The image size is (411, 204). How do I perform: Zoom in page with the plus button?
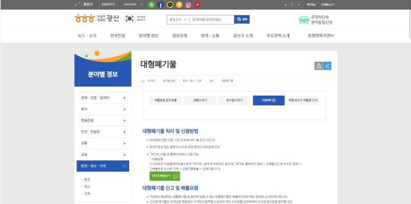pos(285,5)
